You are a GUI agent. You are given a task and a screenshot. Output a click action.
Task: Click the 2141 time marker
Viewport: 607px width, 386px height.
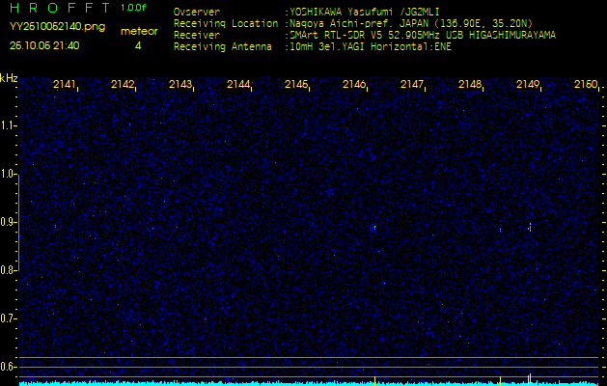[65, 85]
